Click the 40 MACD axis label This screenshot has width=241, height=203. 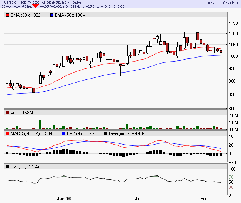coord(231,136)
